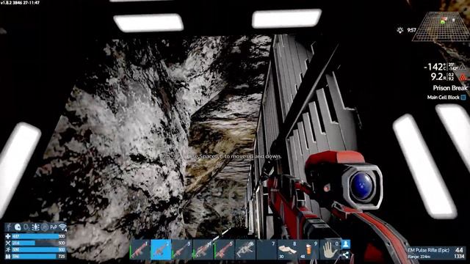Click the grid minimap radar

click(x=441, y=26)
